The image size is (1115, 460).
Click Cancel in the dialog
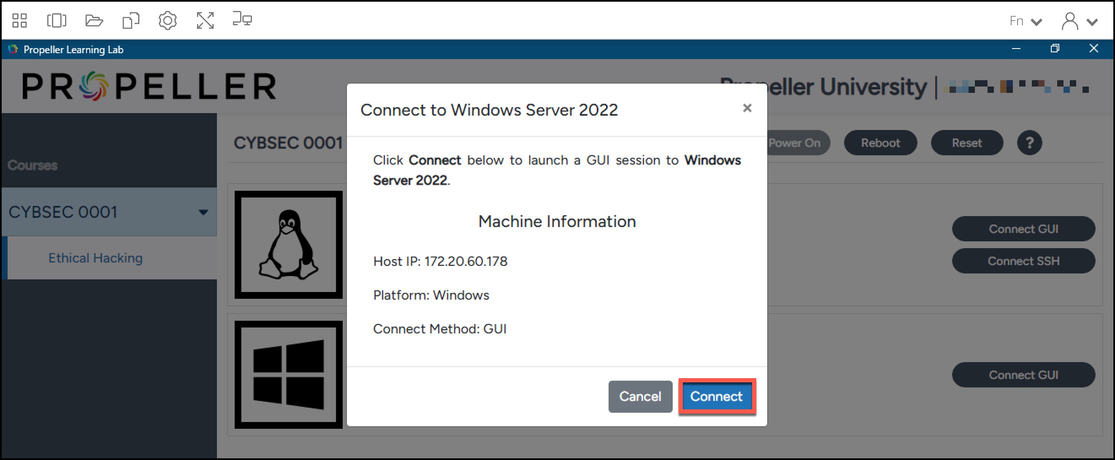[640, 396]
